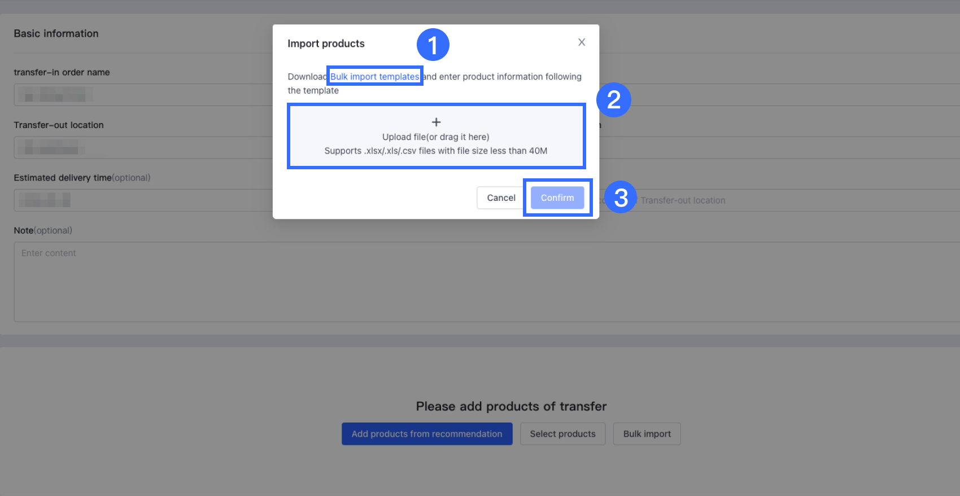960x496 pixels.
Task: Click the Basic information heading
Action: click(56, 33)
